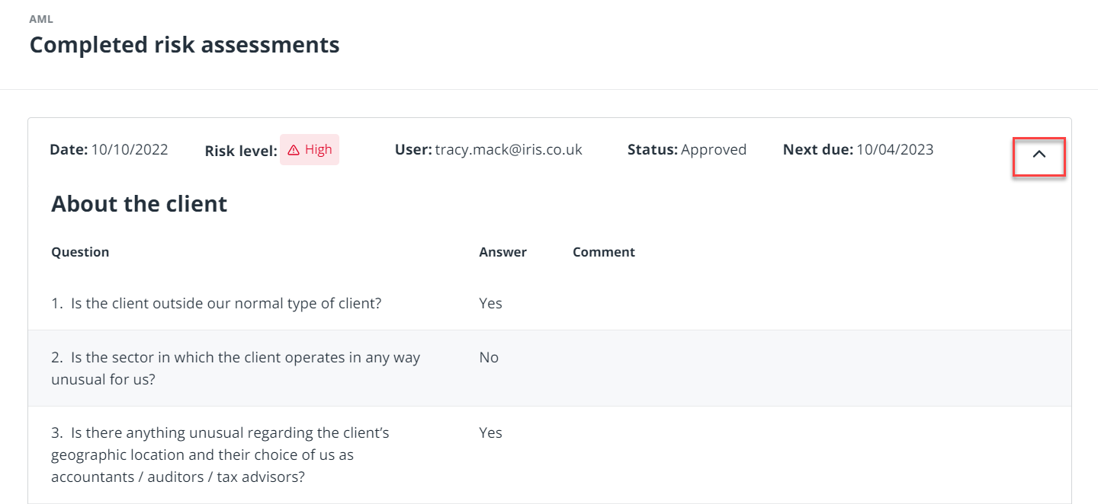Click the No answer for question 2

[489, 357]
